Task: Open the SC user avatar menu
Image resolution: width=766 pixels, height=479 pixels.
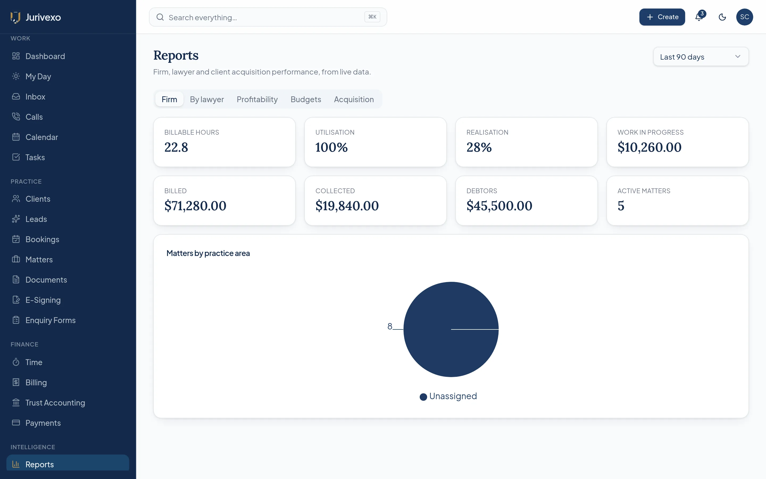Action: coord(744,17)
